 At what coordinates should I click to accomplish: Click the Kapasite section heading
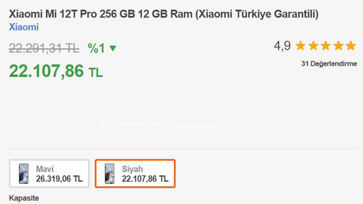pyautogui.click(x=24, y=198)
